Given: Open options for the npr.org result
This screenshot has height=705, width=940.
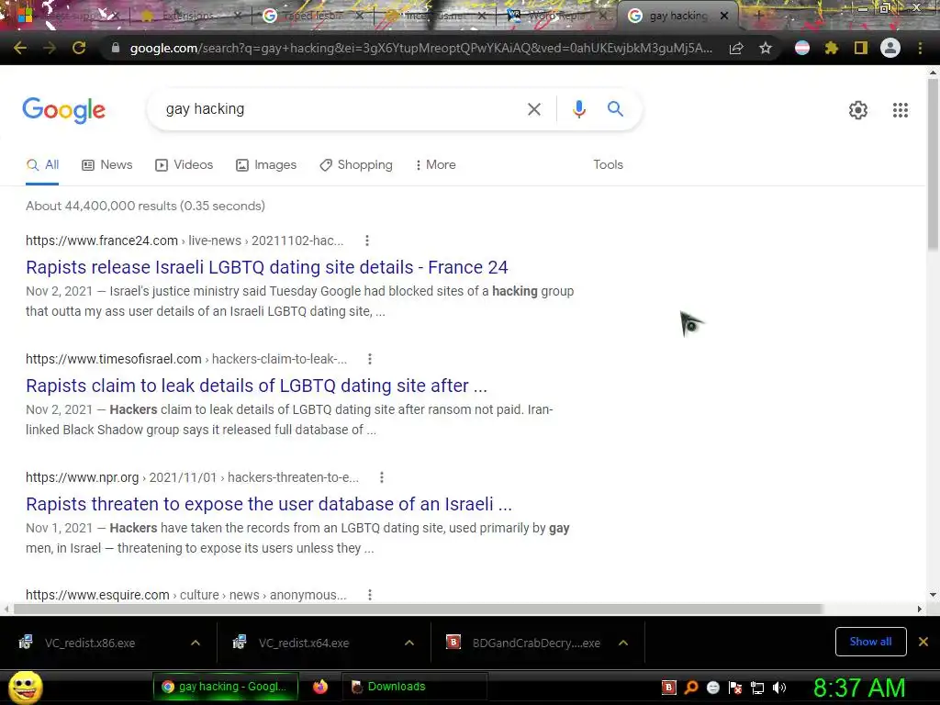Looking at the screenshot, I should (x=382, y=477).
